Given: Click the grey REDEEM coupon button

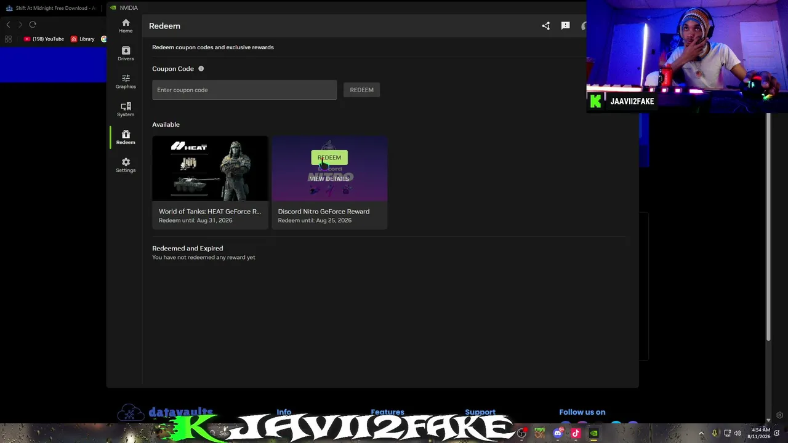Looking at the screenshot, I should point(361,90).
